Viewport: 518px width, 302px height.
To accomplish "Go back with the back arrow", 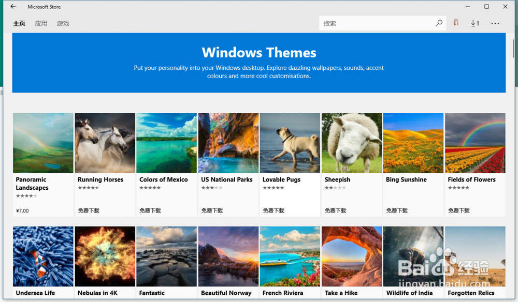I will (x=13, y=6).
